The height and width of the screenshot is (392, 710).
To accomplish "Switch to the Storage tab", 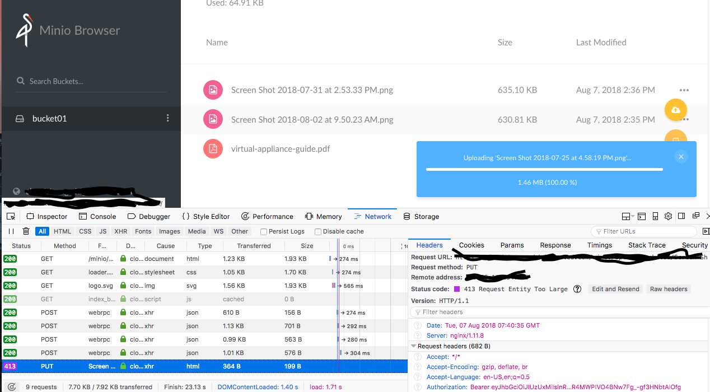I will tap(421, 217).
